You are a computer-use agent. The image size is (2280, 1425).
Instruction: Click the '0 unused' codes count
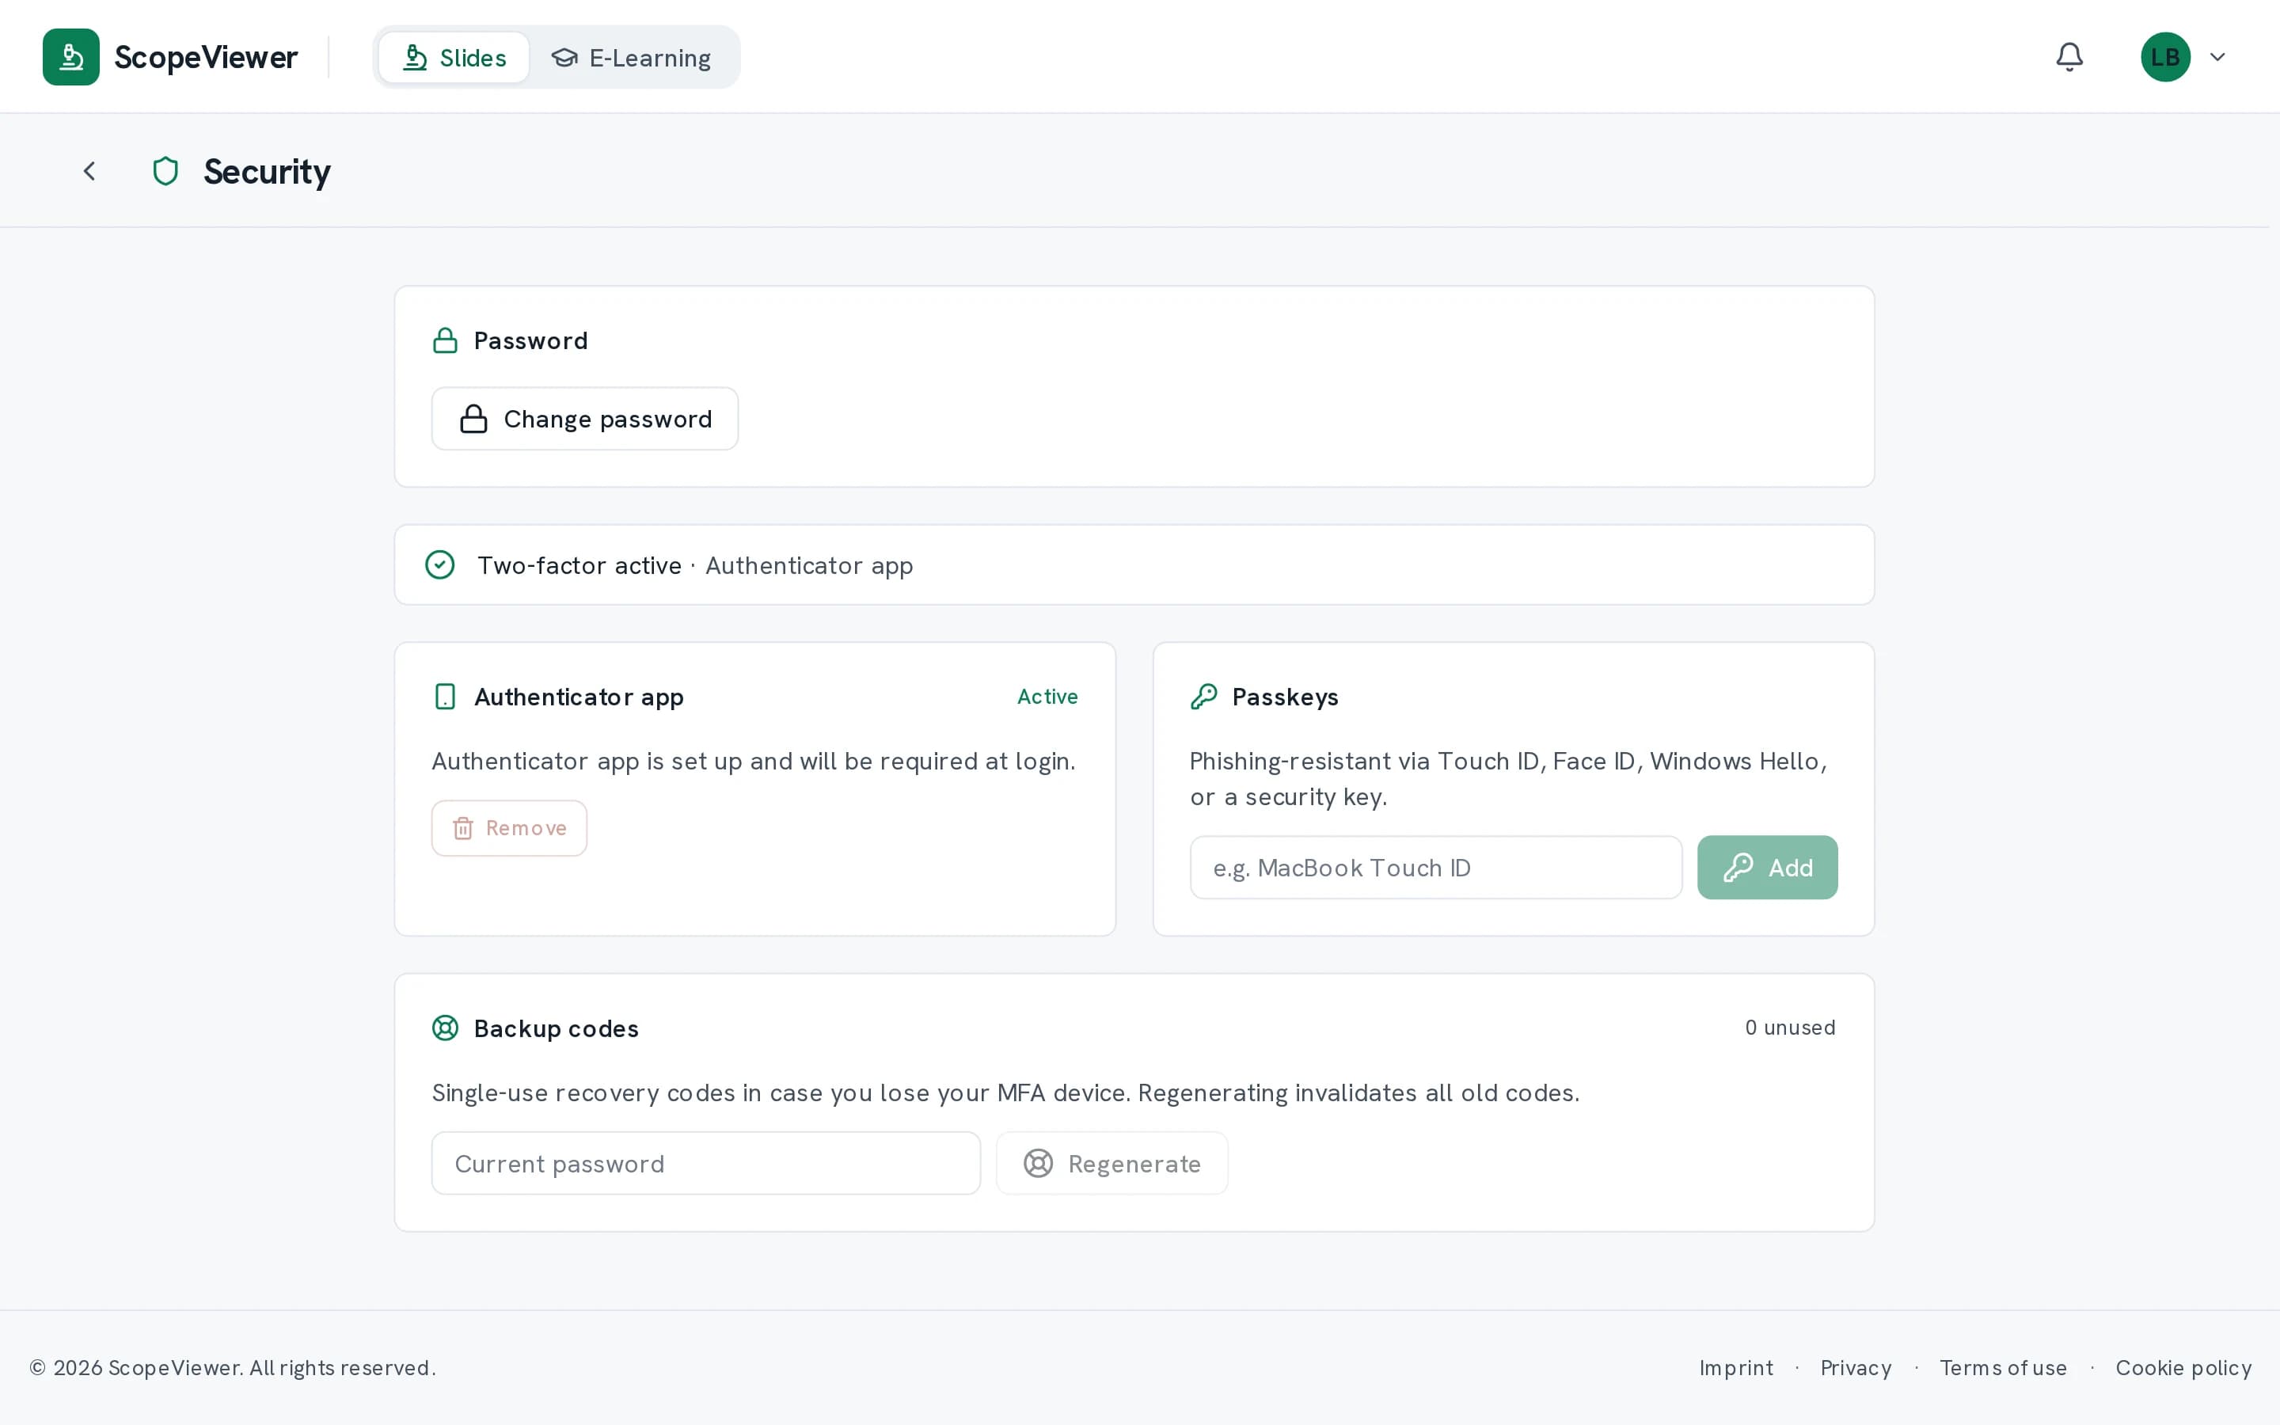[1790, 1028]
